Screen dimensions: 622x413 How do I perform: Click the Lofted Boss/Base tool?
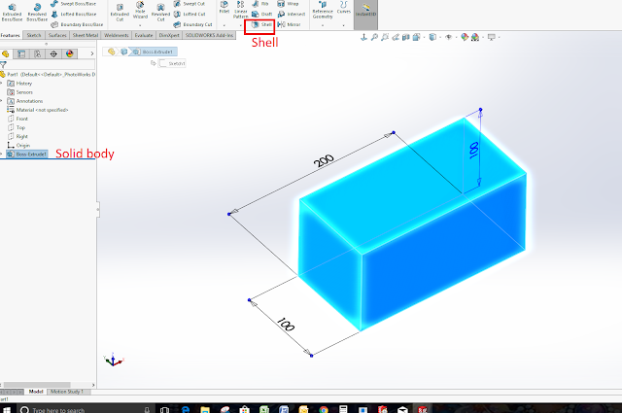click(x=74, y=14)
